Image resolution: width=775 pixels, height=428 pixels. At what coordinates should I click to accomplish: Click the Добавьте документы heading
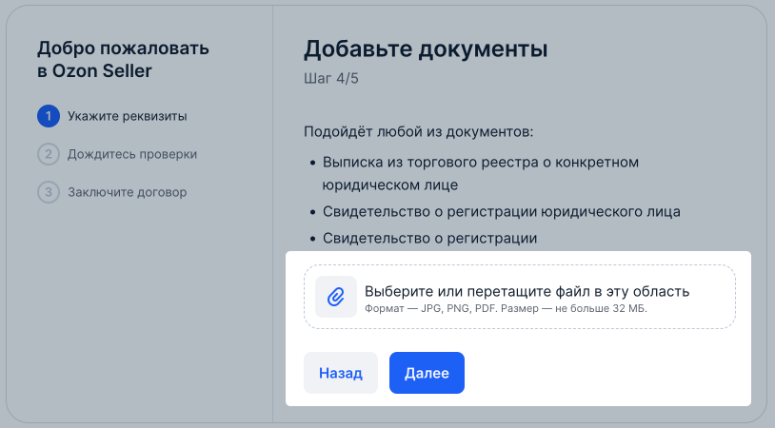click(426, 49)
